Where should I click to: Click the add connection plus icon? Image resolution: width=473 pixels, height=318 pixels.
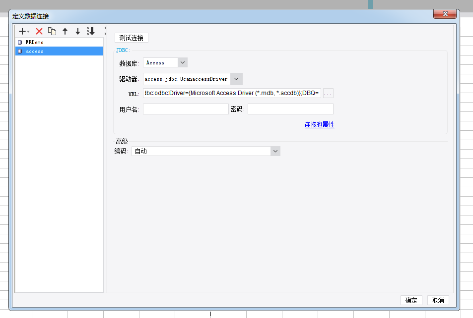pyautogui.click(x=22, y=31)
